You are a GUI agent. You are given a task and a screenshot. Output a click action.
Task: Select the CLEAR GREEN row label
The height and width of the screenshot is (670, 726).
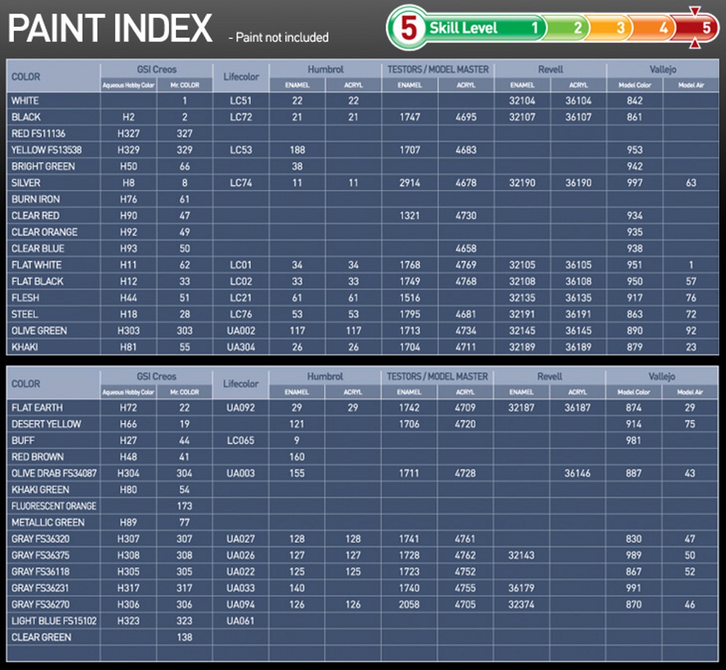[x=41, y=637]
